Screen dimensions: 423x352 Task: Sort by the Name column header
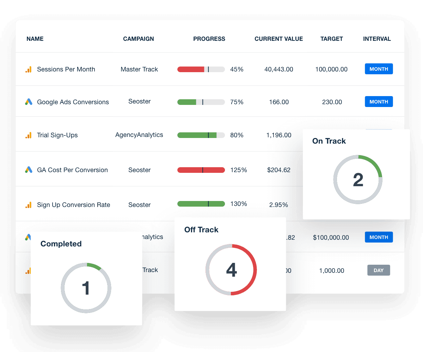coord(35,39)
